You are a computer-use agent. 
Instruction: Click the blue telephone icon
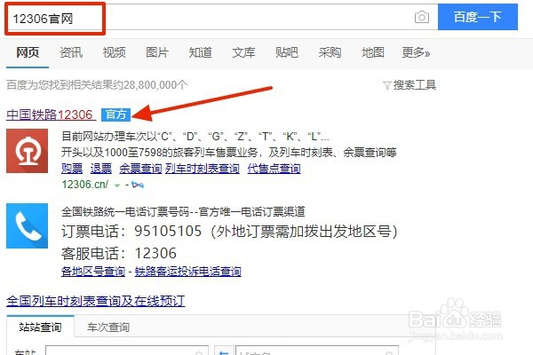[27, 226]
